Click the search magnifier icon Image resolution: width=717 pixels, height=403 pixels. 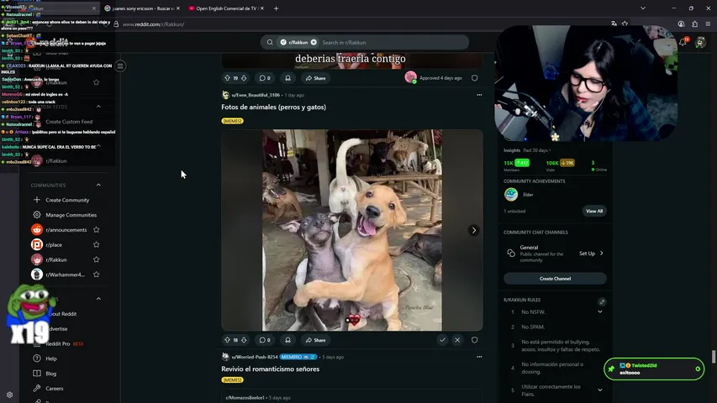click(270, 43)
